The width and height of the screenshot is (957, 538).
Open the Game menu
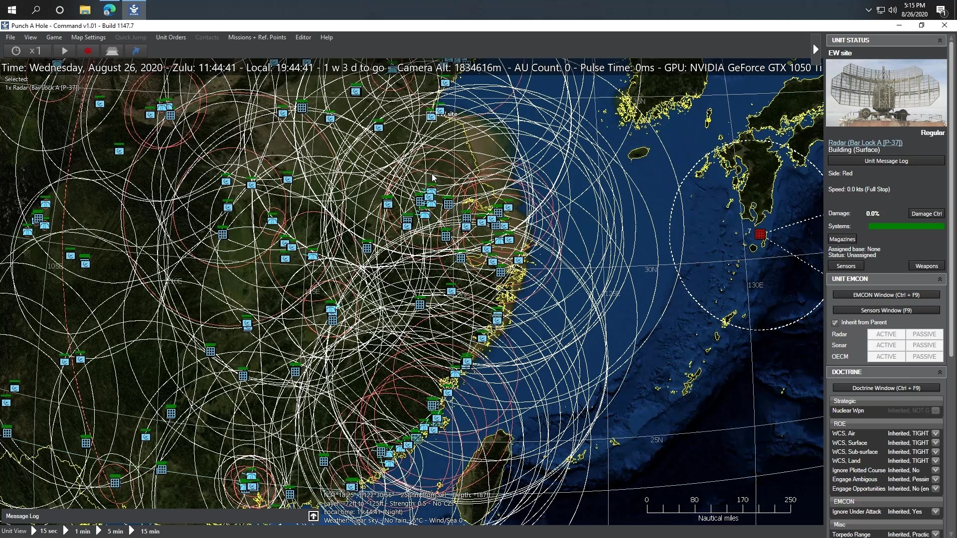pyautogui.click(x=54, y=37)
